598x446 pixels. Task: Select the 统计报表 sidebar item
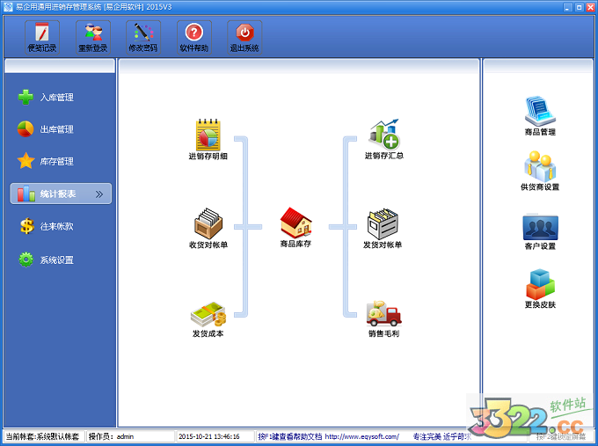tap(61, 194)
